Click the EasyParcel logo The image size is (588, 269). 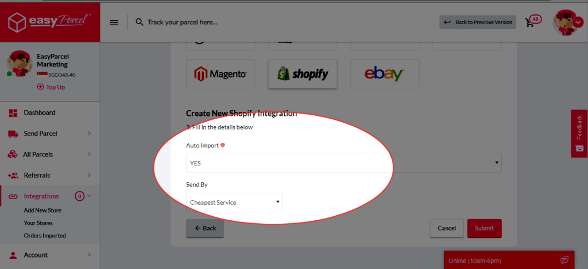click(x=50, y=22)
